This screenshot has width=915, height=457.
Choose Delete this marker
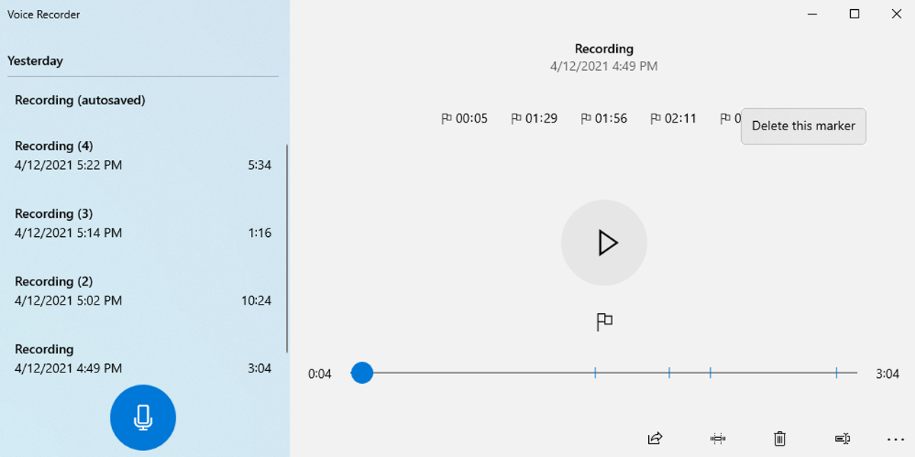(803, 126)
